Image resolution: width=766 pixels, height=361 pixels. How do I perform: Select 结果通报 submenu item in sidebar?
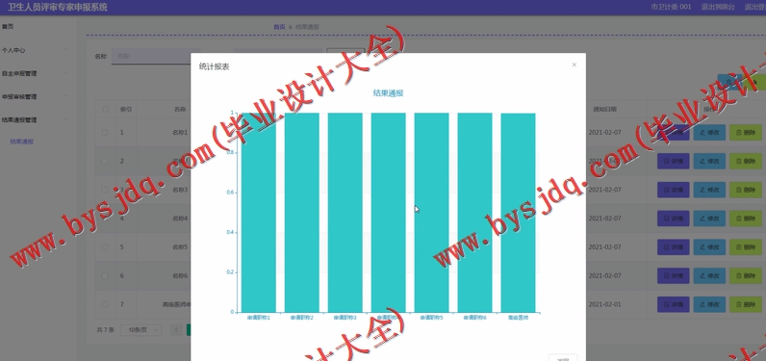pyautogui.click(x=22, y=142)
